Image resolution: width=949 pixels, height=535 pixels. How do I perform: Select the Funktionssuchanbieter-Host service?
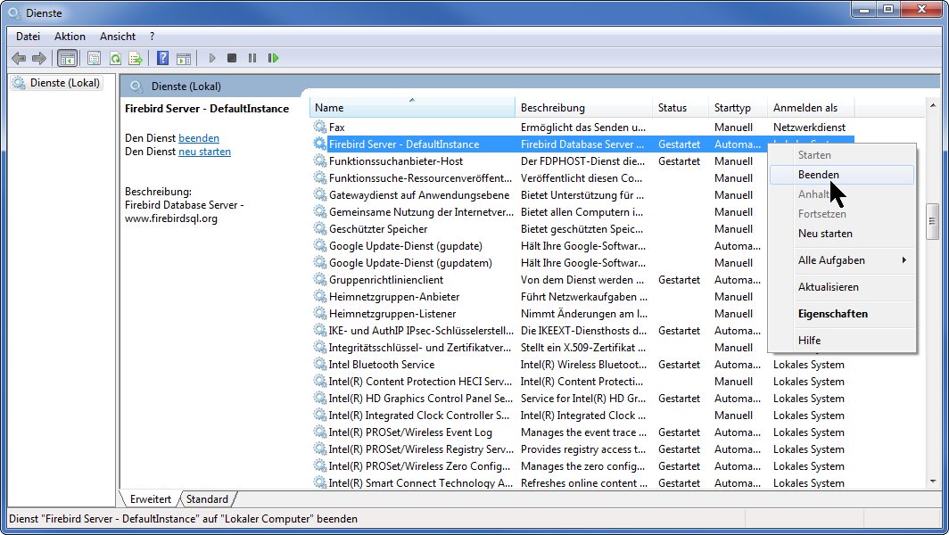tap(539, 161)
